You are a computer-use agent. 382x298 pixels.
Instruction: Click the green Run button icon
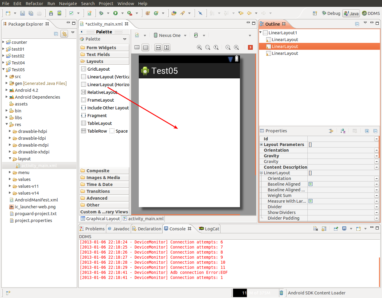115,13
